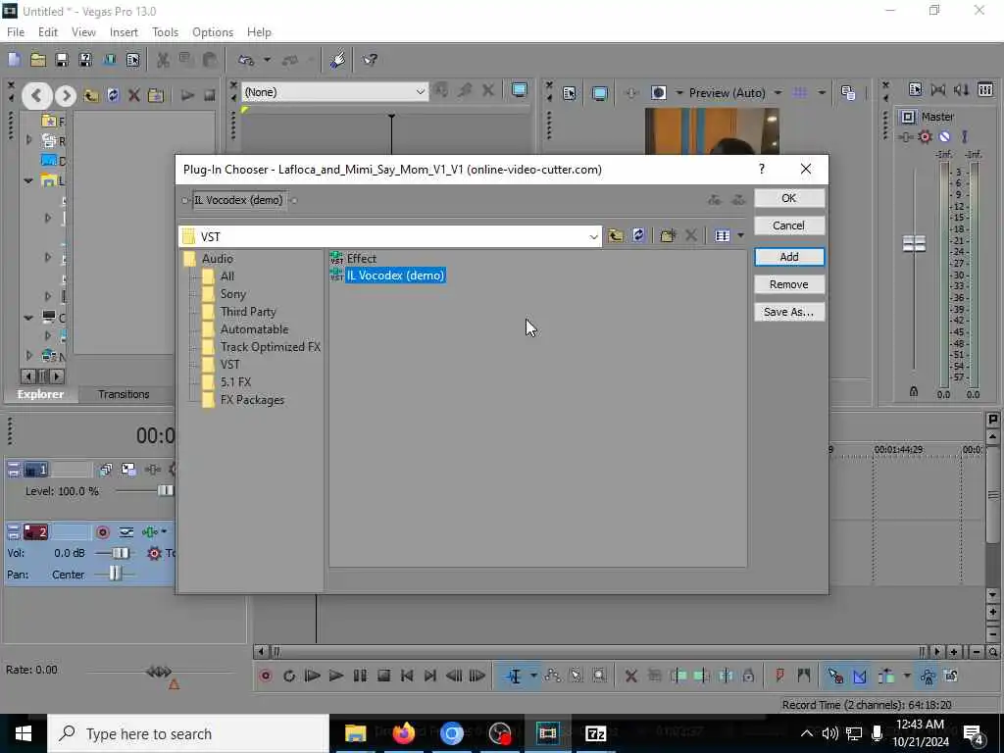Open the 7-Zip app in taskbar
The image size is (1004, 753).
(595, 733)
